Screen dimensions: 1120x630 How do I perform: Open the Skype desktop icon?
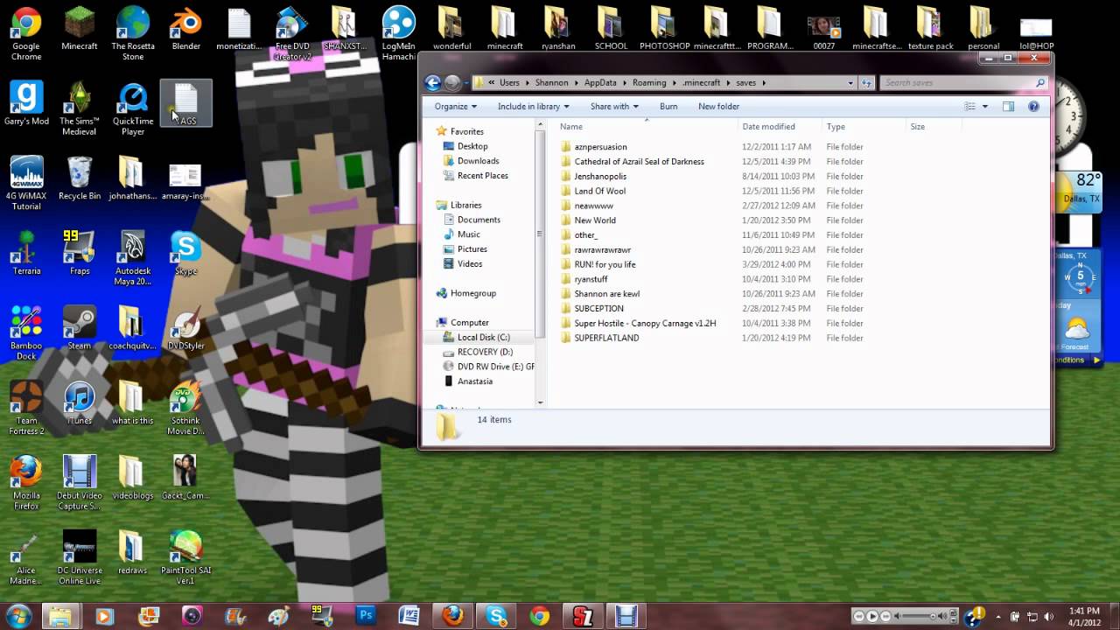click(186, 253)
